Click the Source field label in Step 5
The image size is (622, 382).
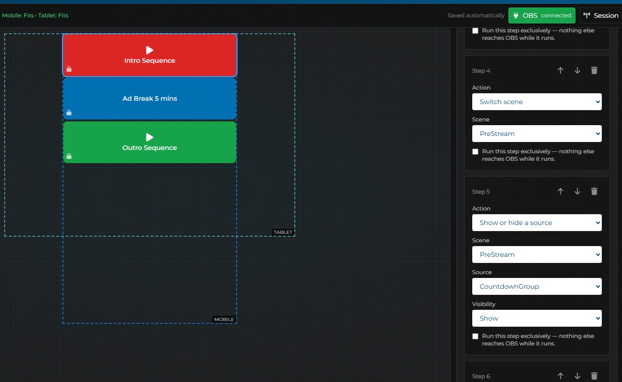[x=482, y=272]
